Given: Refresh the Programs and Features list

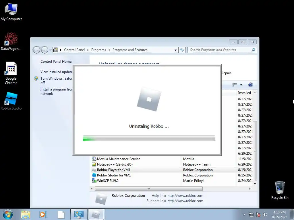Looking at the screenshot, I should pos(182,50).
